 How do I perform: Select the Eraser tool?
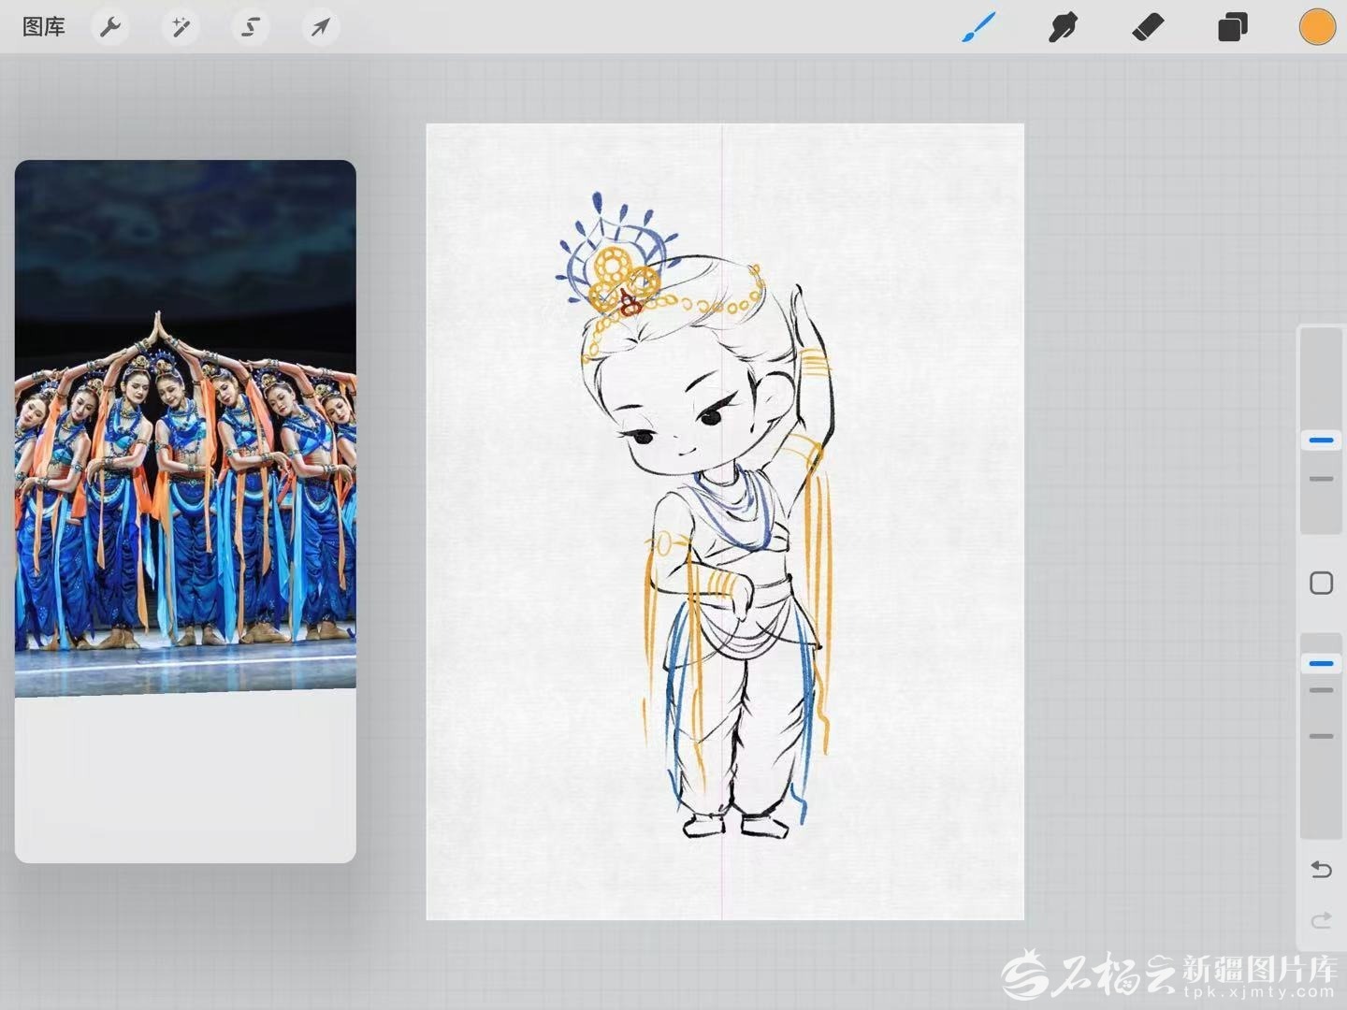pyautogui.click(x=1148, y=27)
